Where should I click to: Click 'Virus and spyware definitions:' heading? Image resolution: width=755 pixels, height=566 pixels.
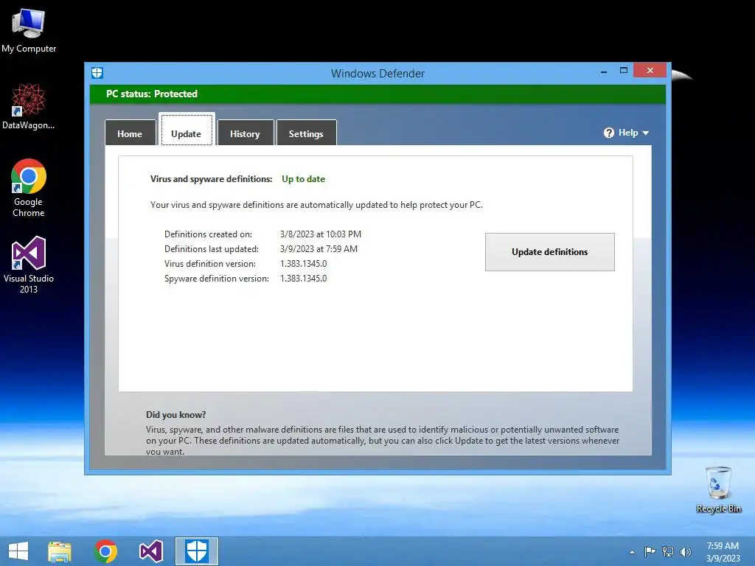[212, 179]
